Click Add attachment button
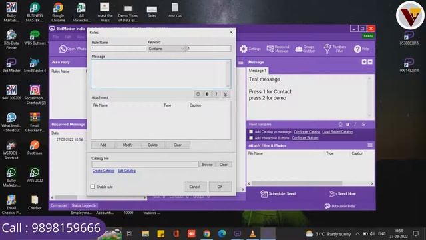426x240 pixels. coord(103,145)
